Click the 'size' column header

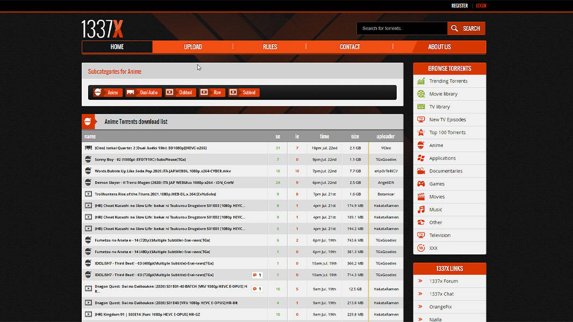click(355, 136)
